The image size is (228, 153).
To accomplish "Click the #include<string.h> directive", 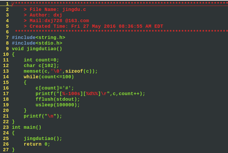I will tap(39, 38).
